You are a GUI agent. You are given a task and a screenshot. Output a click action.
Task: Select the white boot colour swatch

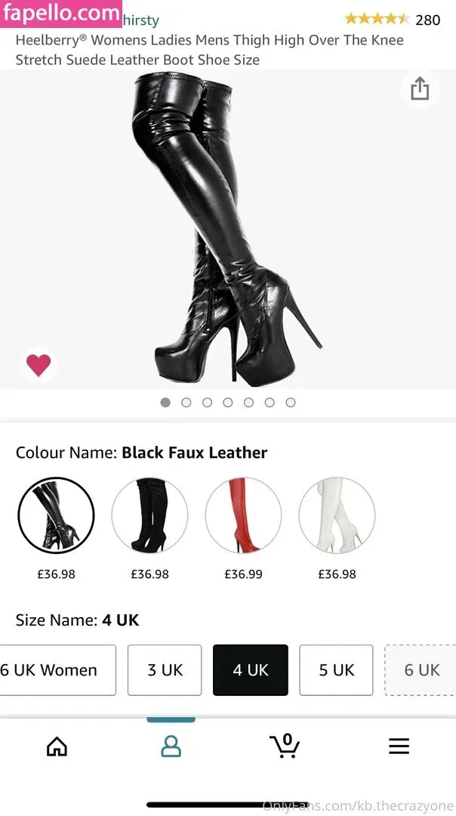337,515
